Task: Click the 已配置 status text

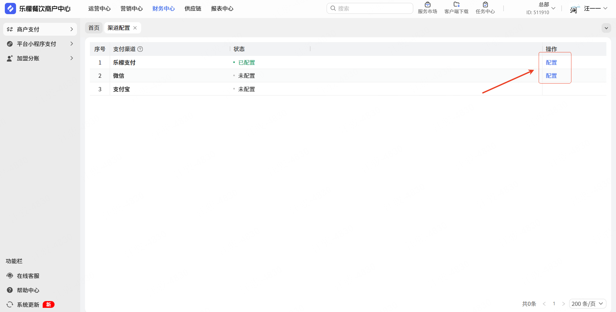Action: (246, 63)
